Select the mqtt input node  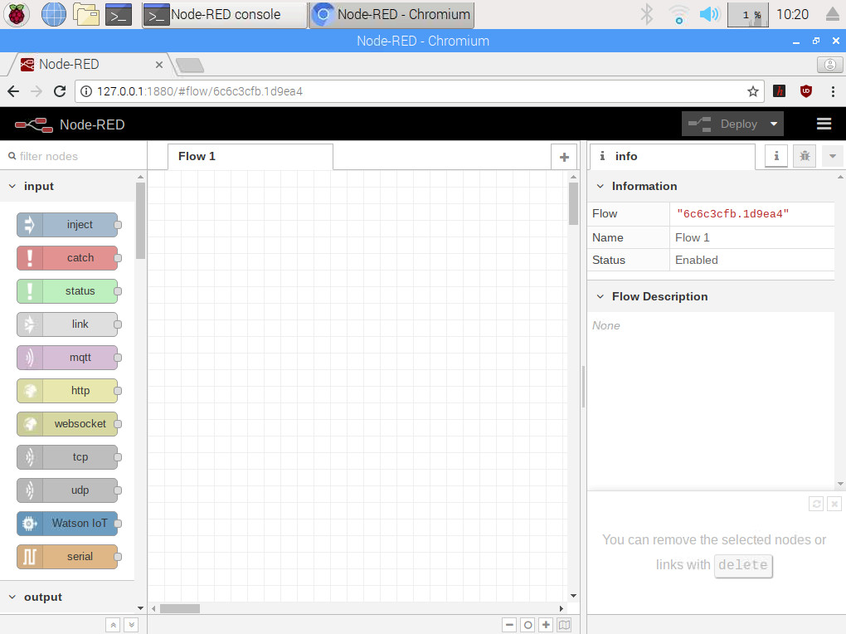click(x=67, y=358)
